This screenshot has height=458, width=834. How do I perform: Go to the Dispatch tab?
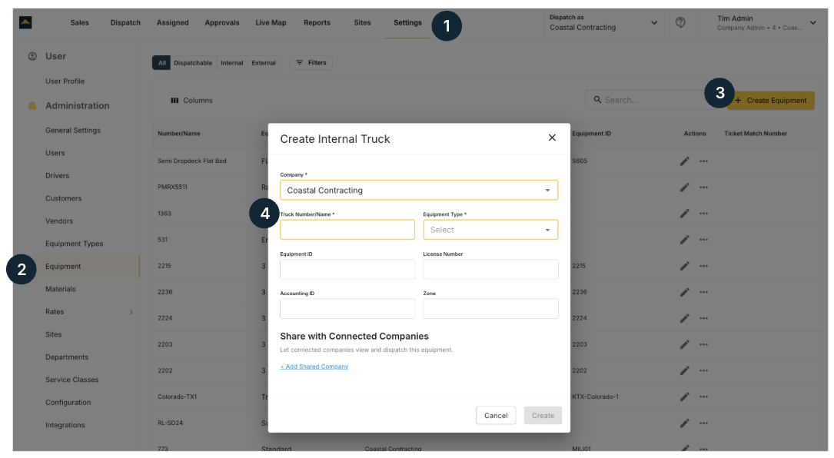125,22
